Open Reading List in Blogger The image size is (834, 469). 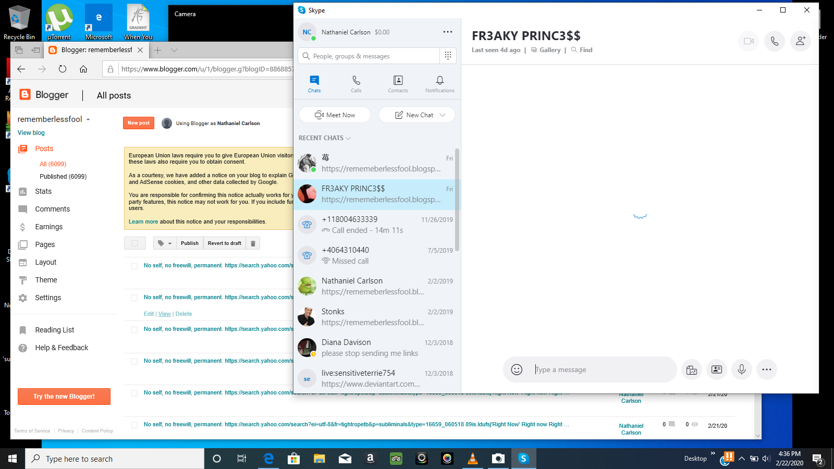(x=54, y=330)
